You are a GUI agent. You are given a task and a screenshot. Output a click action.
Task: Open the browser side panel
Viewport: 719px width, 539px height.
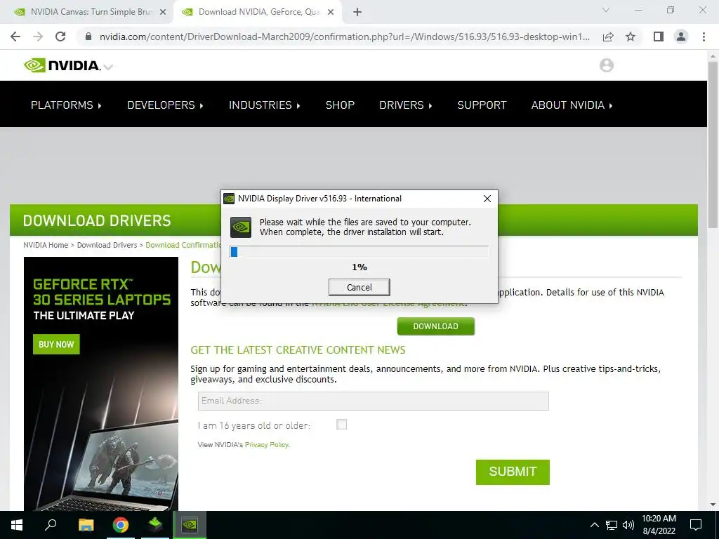659,36
